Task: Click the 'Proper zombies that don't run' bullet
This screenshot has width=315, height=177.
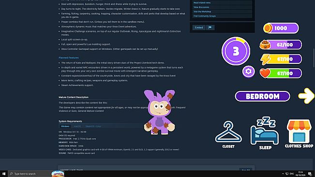Action: click(103, 22)
